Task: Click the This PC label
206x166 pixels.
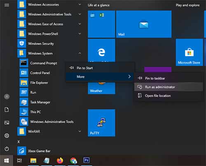Action: 35,112
